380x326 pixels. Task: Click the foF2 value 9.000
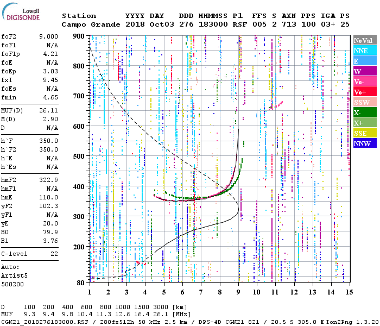coord(48,36)
